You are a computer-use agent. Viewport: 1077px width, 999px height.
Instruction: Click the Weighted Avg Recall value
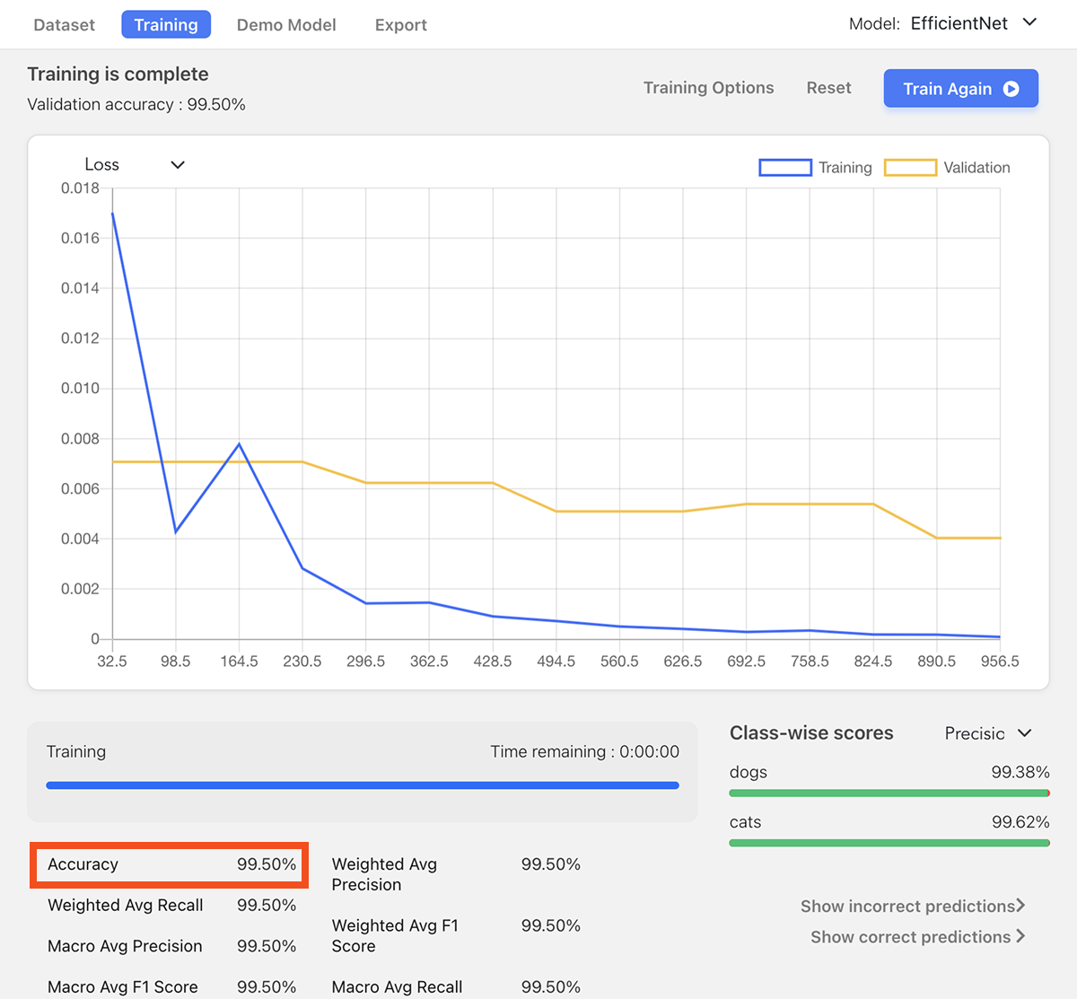coord(267,906)
